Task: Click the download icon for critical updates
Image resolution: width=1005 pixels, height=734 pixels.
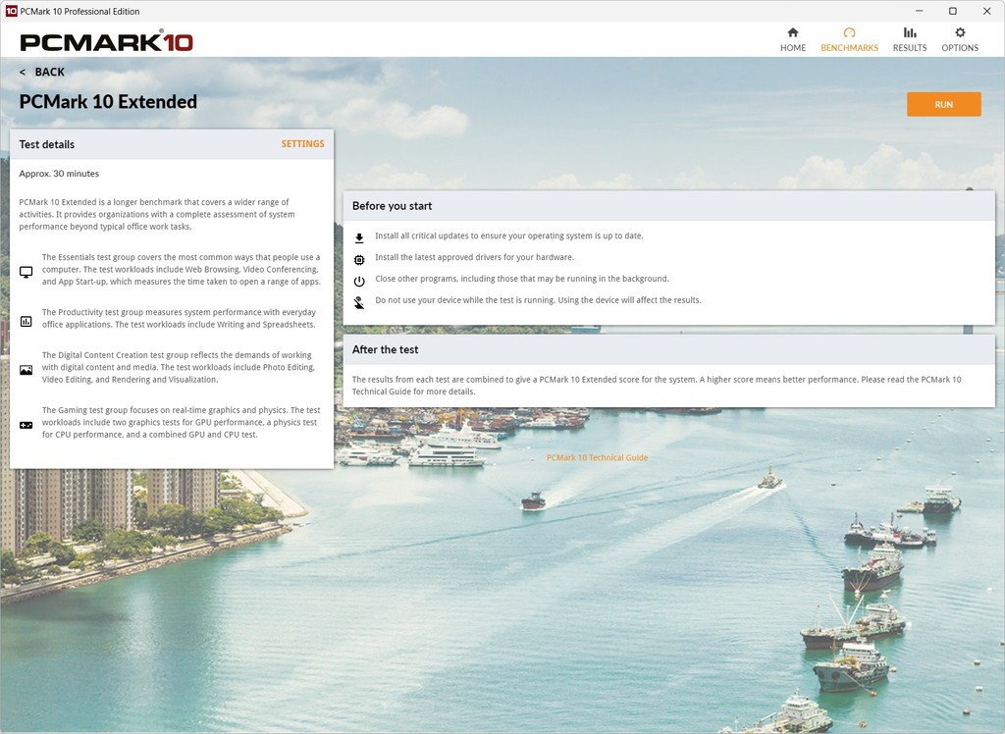Action: click(359, 238)
